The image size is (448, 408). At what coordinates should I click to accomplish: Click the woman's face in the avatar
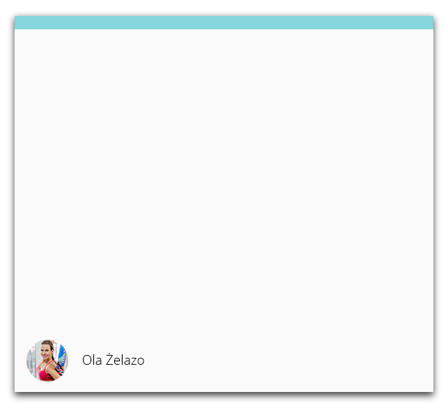click(x=47, y=351)
